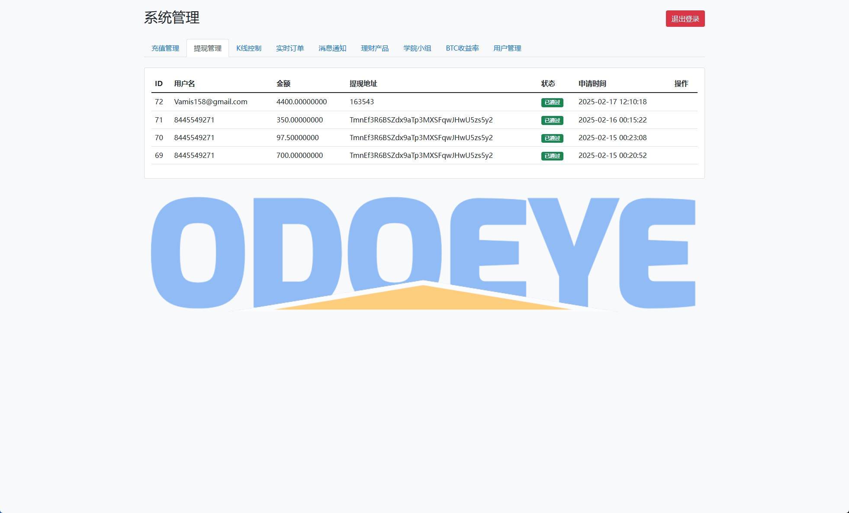
Task: Select the 提现管理 tab
Action: [207, 48]
